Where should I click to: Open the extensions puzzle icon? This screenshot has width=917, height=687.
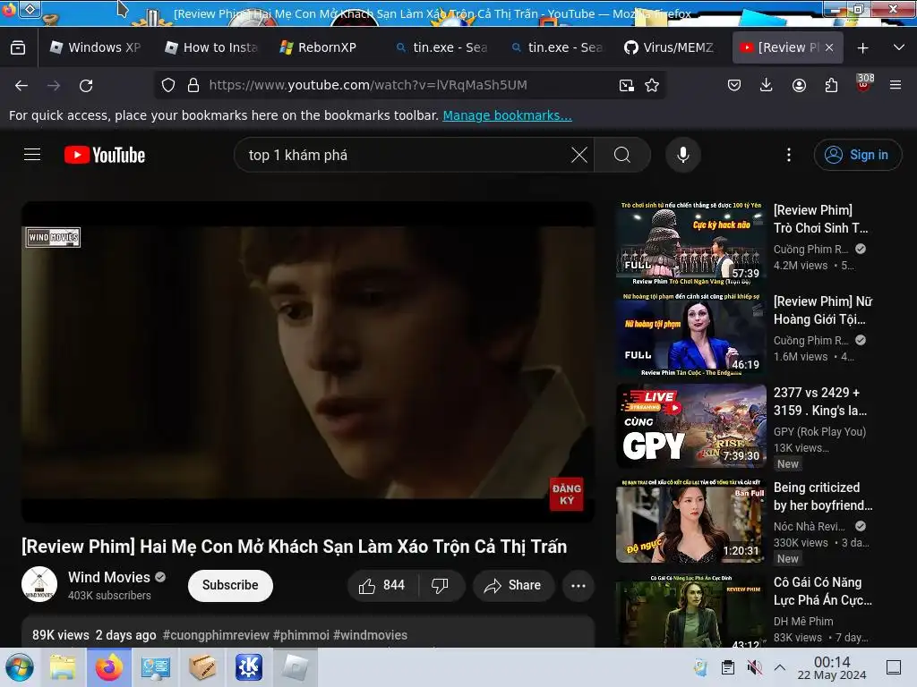pyautogui.click(x=831, y=85)
